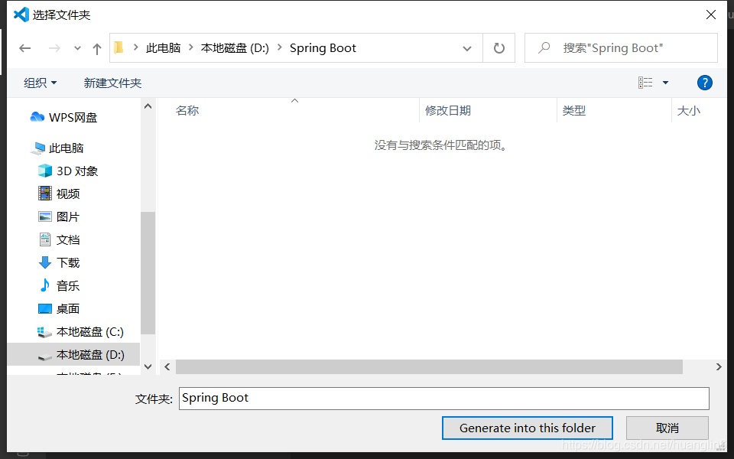
Task: Click horizontal scrollbar right arrow
Action: click(719, 366)
